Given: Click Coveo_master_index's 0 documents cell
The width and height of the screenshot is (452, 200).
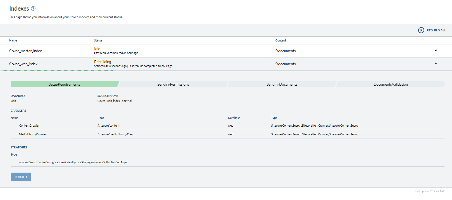Looking at the screenshot, I should click(x=286, y=51).
